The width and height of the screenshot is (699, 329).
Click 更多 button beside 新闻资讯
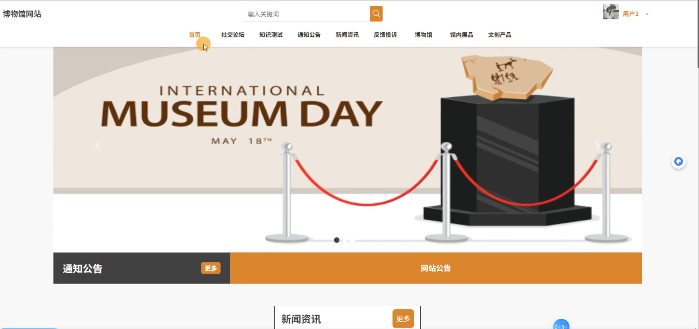[x=403, y=318]
